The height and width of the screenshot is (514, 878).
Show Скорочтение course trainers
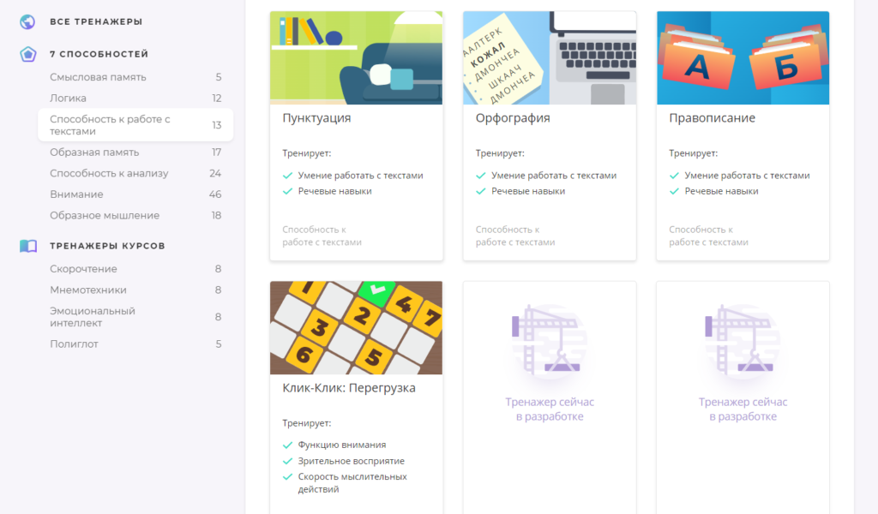coord(83,269)
